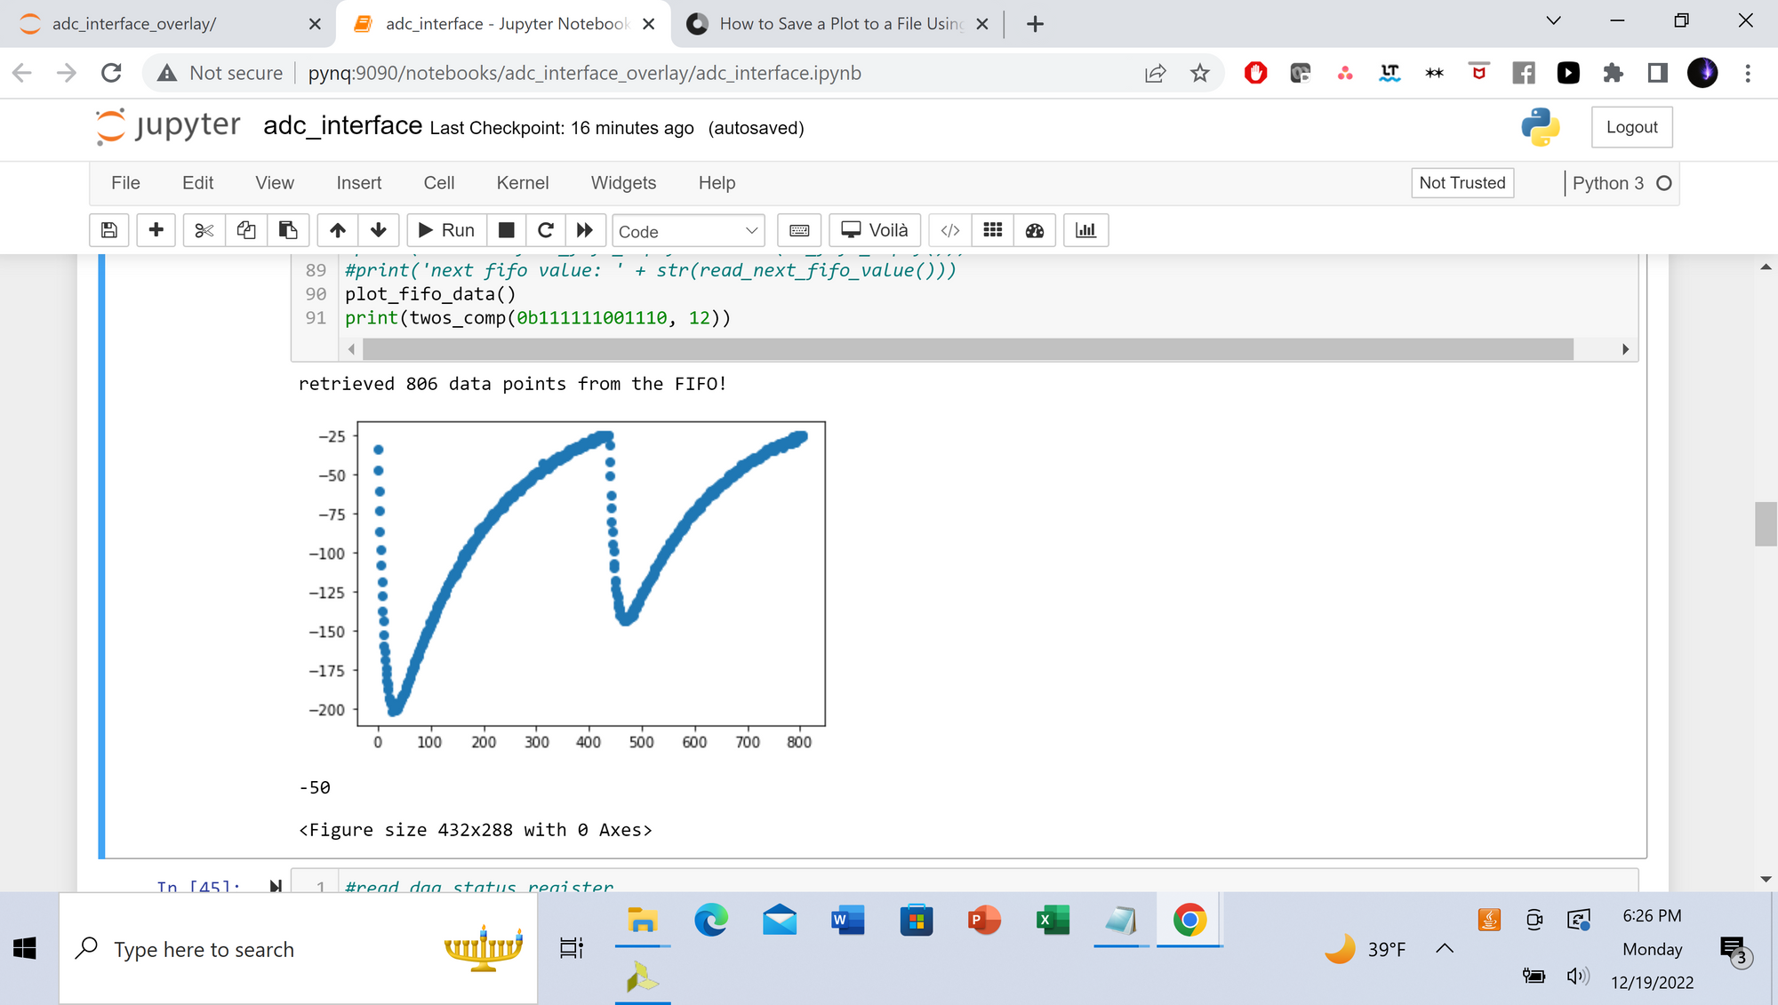The height and width of the screenshot is (1005, 1778).
Task: Click the cell's horizontal code scrollbar
Action: 967,349
